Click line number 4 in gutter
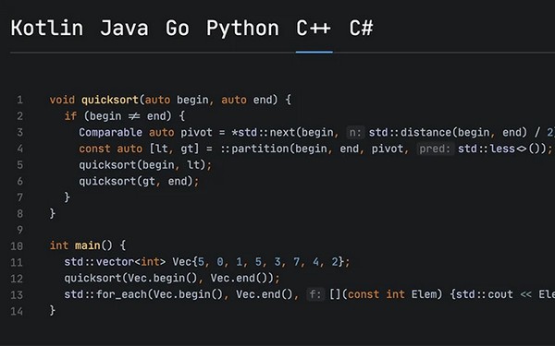The image size is (555, 346). (x=19, y=149)
